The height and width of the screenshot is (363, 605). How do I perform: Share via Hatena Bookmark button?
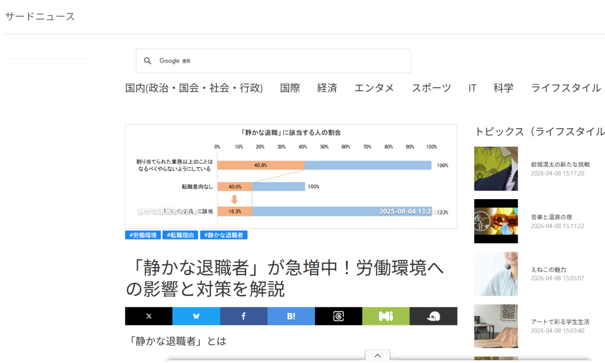click(x=291, y=316)
